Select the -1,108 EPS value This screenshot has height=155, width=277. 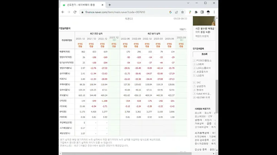104,101
